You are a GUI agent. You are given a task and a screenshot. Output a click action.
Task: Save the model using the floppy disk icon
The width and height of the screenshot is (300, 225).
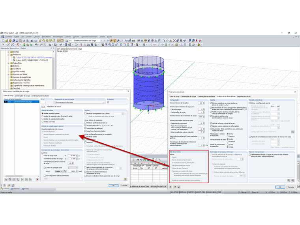tap(17, 41)
